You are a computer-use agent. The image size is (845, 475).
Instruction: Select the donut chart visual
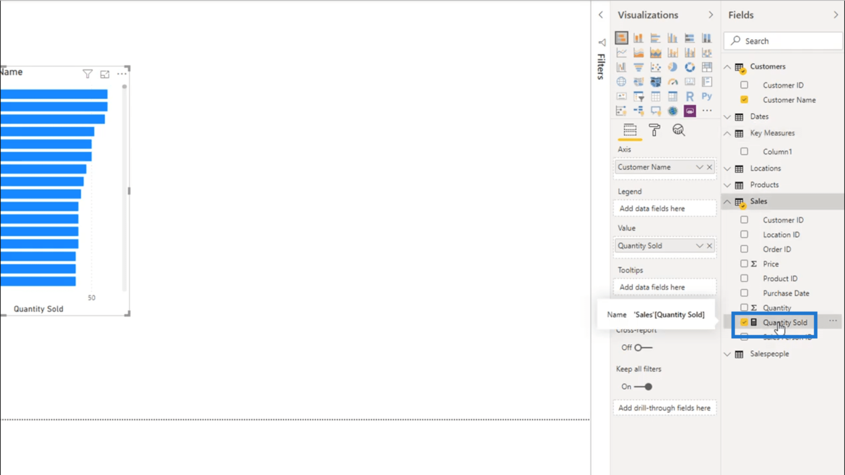[690, 67]
